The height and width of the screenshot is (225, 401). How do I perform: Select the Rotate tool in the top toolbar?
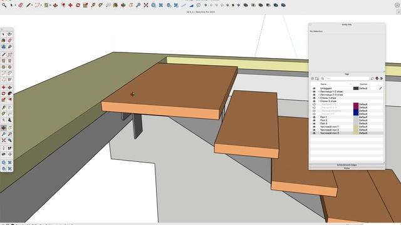click(x=78, y=5)
